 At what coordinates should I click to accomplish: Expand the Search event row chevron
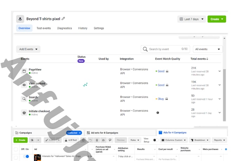click(219, 99)
